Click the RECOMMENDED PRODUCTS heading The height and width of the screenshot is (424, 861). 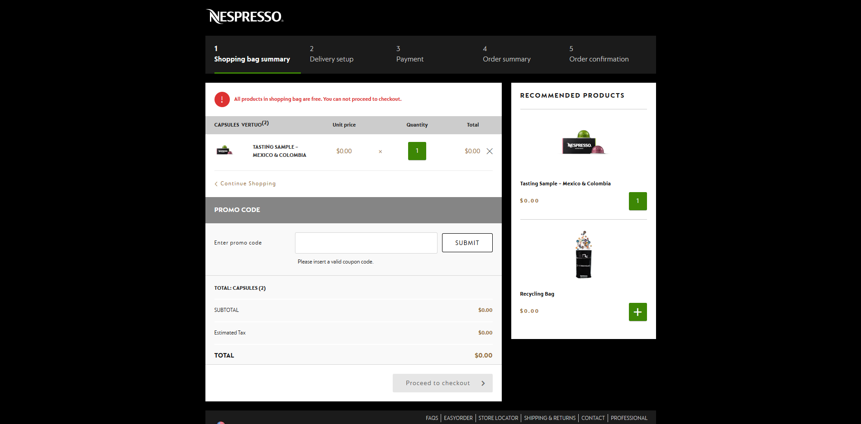[572, 95]
